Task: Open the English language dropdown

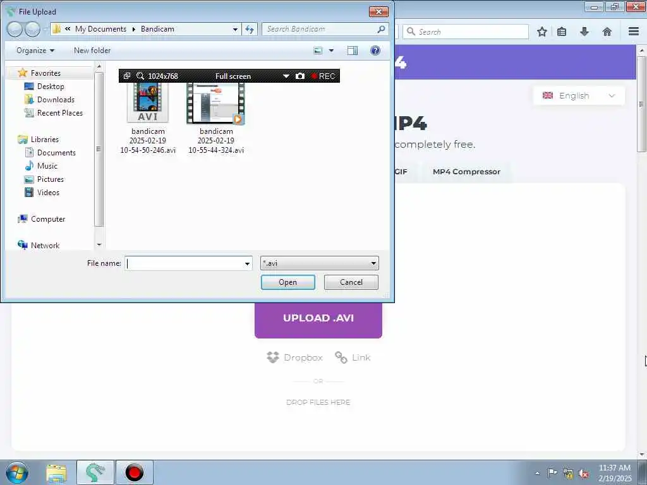Action: (579, 96)
